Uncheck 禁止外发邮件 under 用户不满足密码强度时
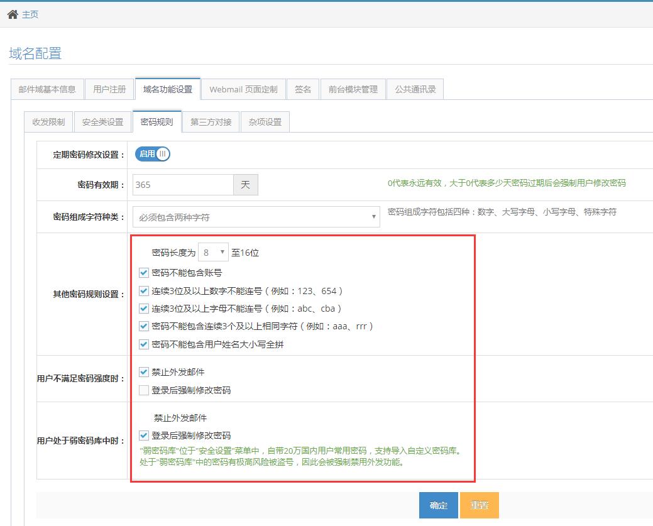653x526 pixels. click(144, 372)
